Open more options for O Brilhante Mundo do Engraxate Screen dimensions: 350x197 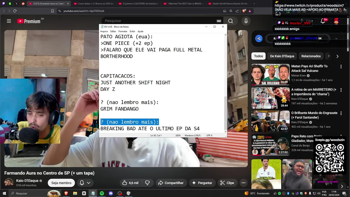pos(341,113)
